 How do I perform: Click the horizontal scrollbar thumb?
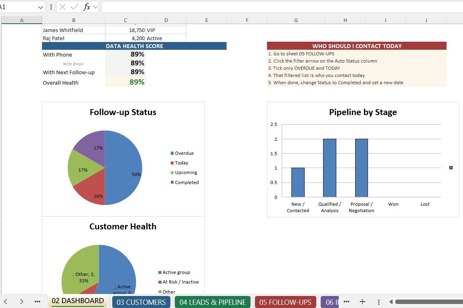click(x=429, y=302)
